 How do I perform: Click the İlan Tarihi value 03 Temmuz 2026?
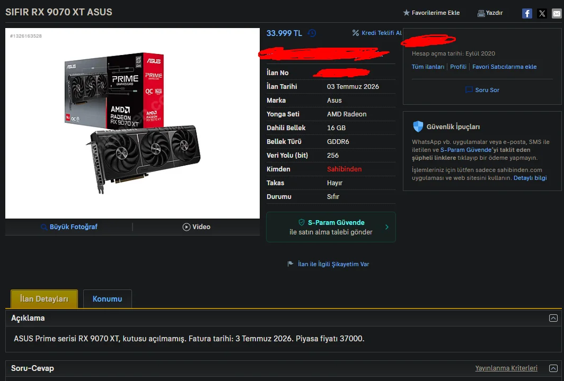pos(353,87)
